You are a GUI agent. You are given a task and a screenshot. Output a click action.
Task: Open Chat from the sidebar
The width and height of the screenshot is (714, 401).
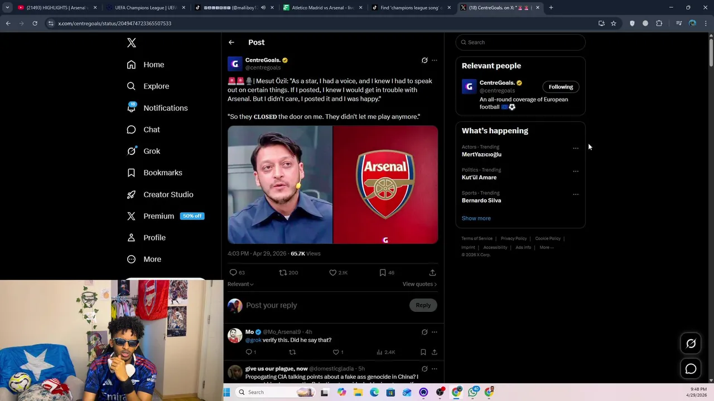[143, 129]
